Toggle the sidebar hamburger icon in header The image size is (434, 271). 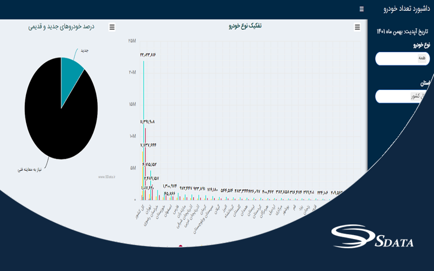tap(361, 9)
